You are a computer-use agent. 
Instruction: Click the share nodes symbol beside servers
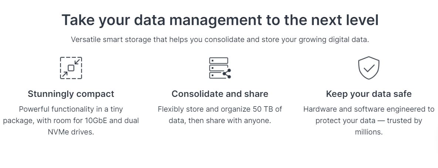point(227,74)
